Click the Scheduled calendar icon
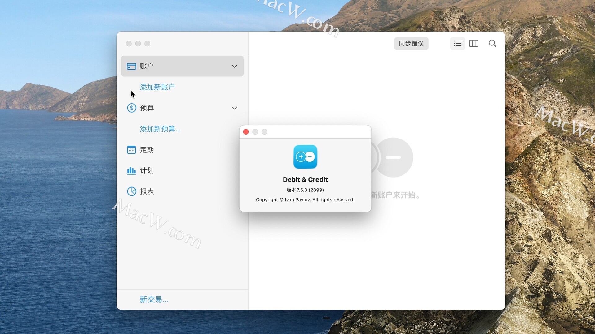This screenshot has height=334, width=595. [x=131, y=150]
